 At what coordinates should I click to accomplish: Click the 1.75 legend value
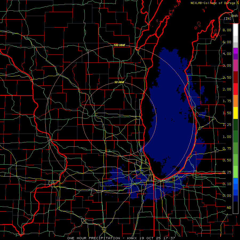(227, 101)
